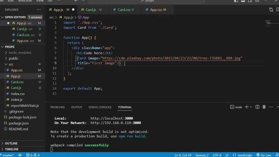This screenshot has width=279, height=157.
Task: Click the App function breadcrumb symbol
Action: coord(83,17)
